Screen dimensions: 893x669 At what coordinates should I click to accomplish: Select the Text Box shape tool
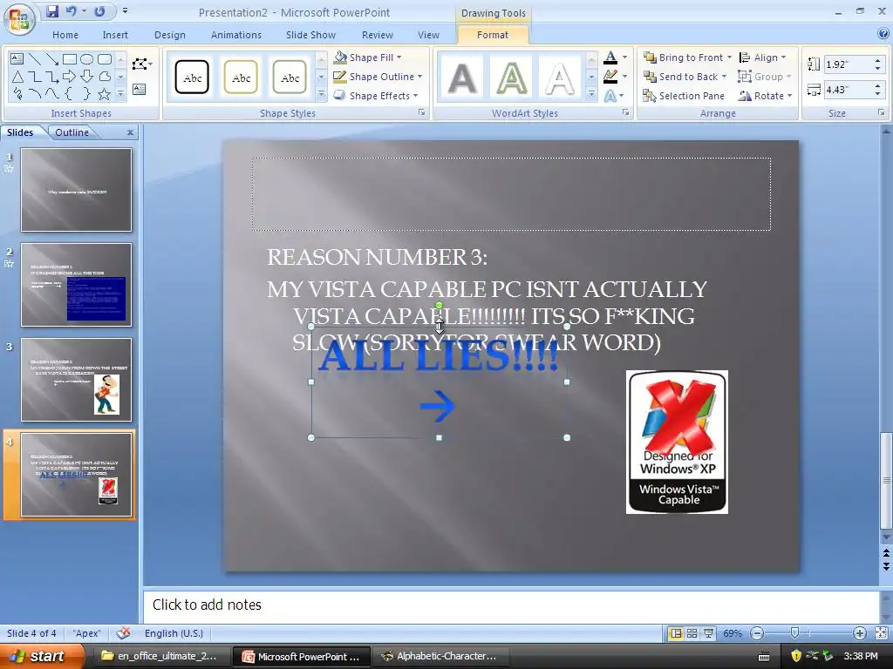[x=17, y=59]
